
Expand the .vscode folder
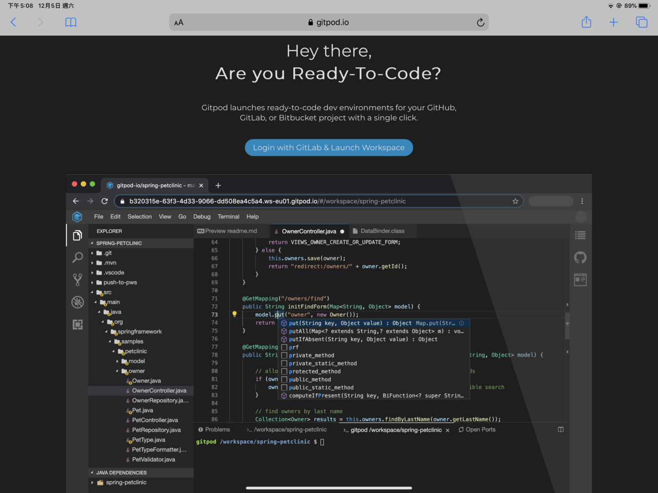click(93, 272)
